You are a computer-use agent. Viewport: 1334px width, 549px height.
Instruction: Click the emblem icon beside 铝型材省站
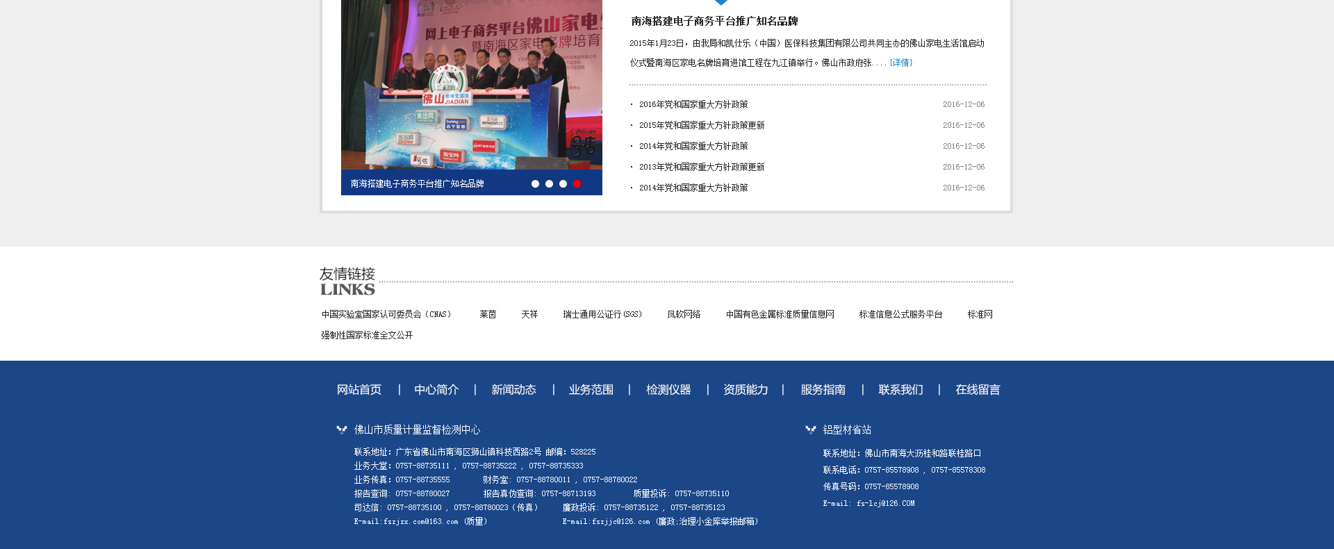coord(810,430)
